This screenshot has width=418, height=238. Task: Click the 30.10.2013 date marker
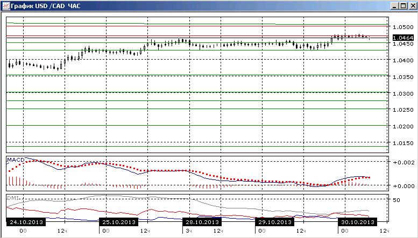[358, 222]
